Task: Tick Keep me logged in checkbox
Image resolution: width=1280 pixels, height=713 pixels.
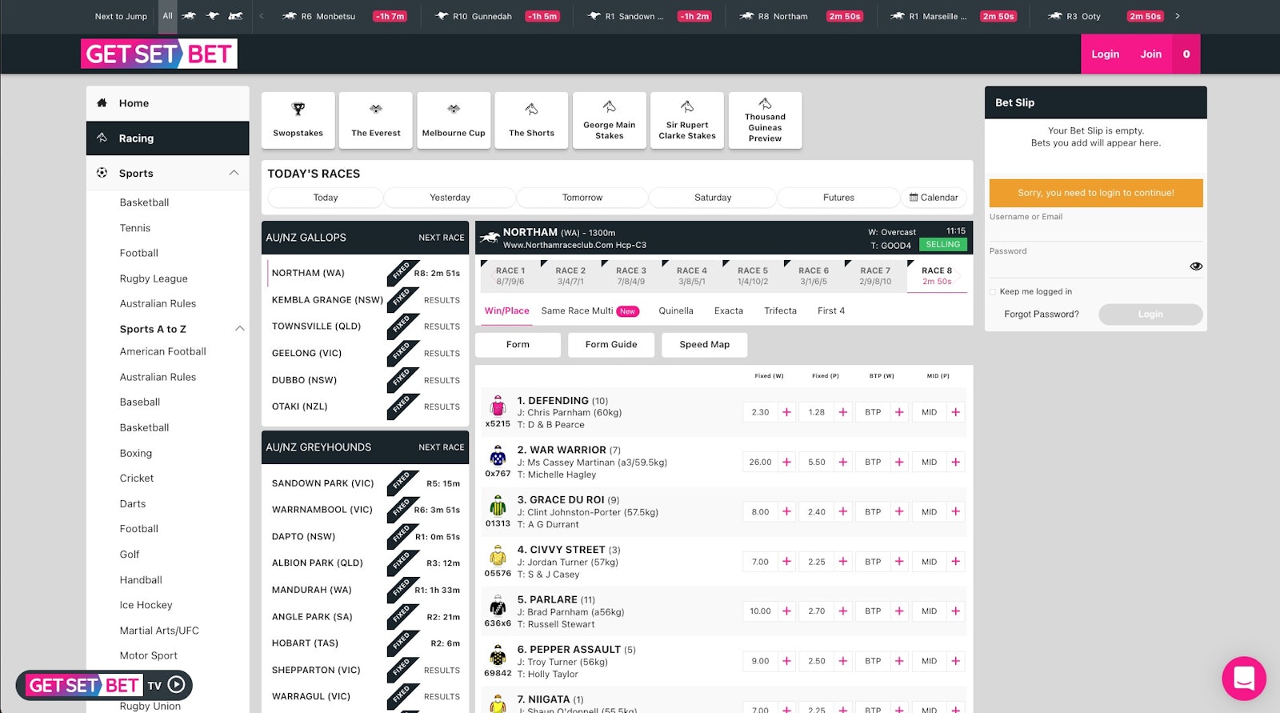Action: tap(993, 292)
